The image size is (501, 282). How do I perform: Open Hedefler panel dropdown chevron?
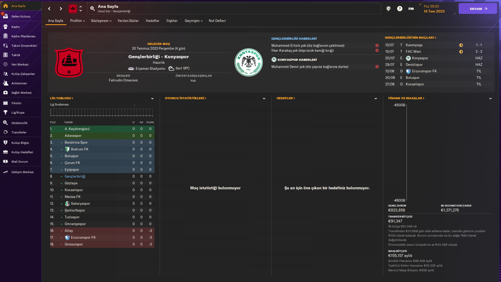click(x=376, y=98)
